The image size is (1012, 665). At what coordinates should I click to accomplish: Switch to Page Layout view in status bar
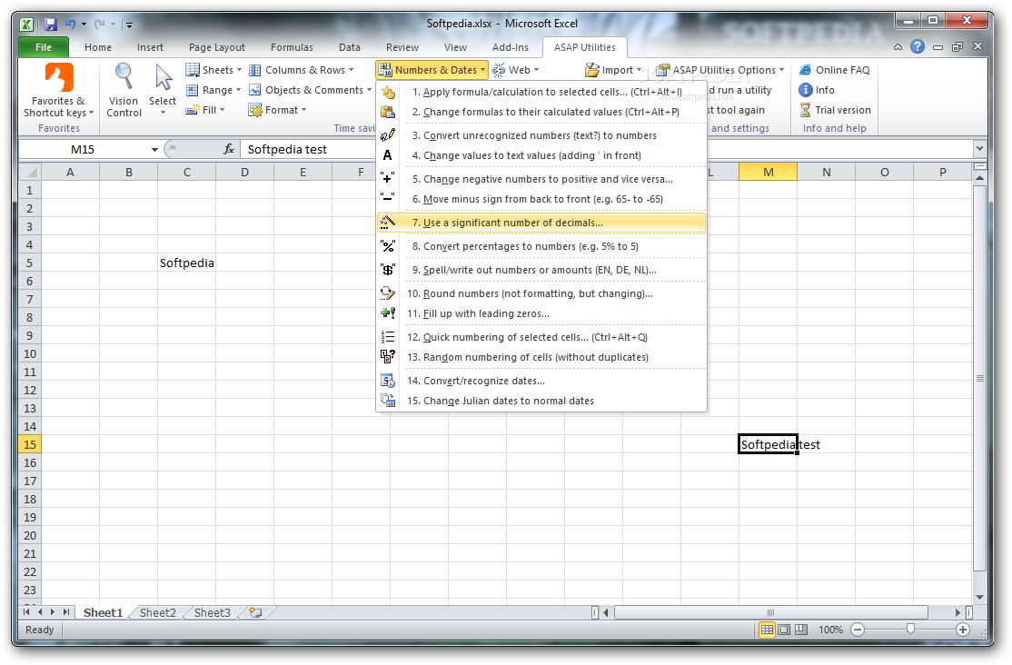pos(783,630)
